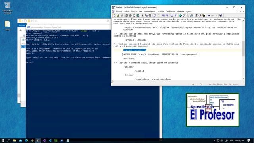Open Print Preview from TextPad toolbar
The width and height of the screenshot is (254, 143).
tap(134, 15)
